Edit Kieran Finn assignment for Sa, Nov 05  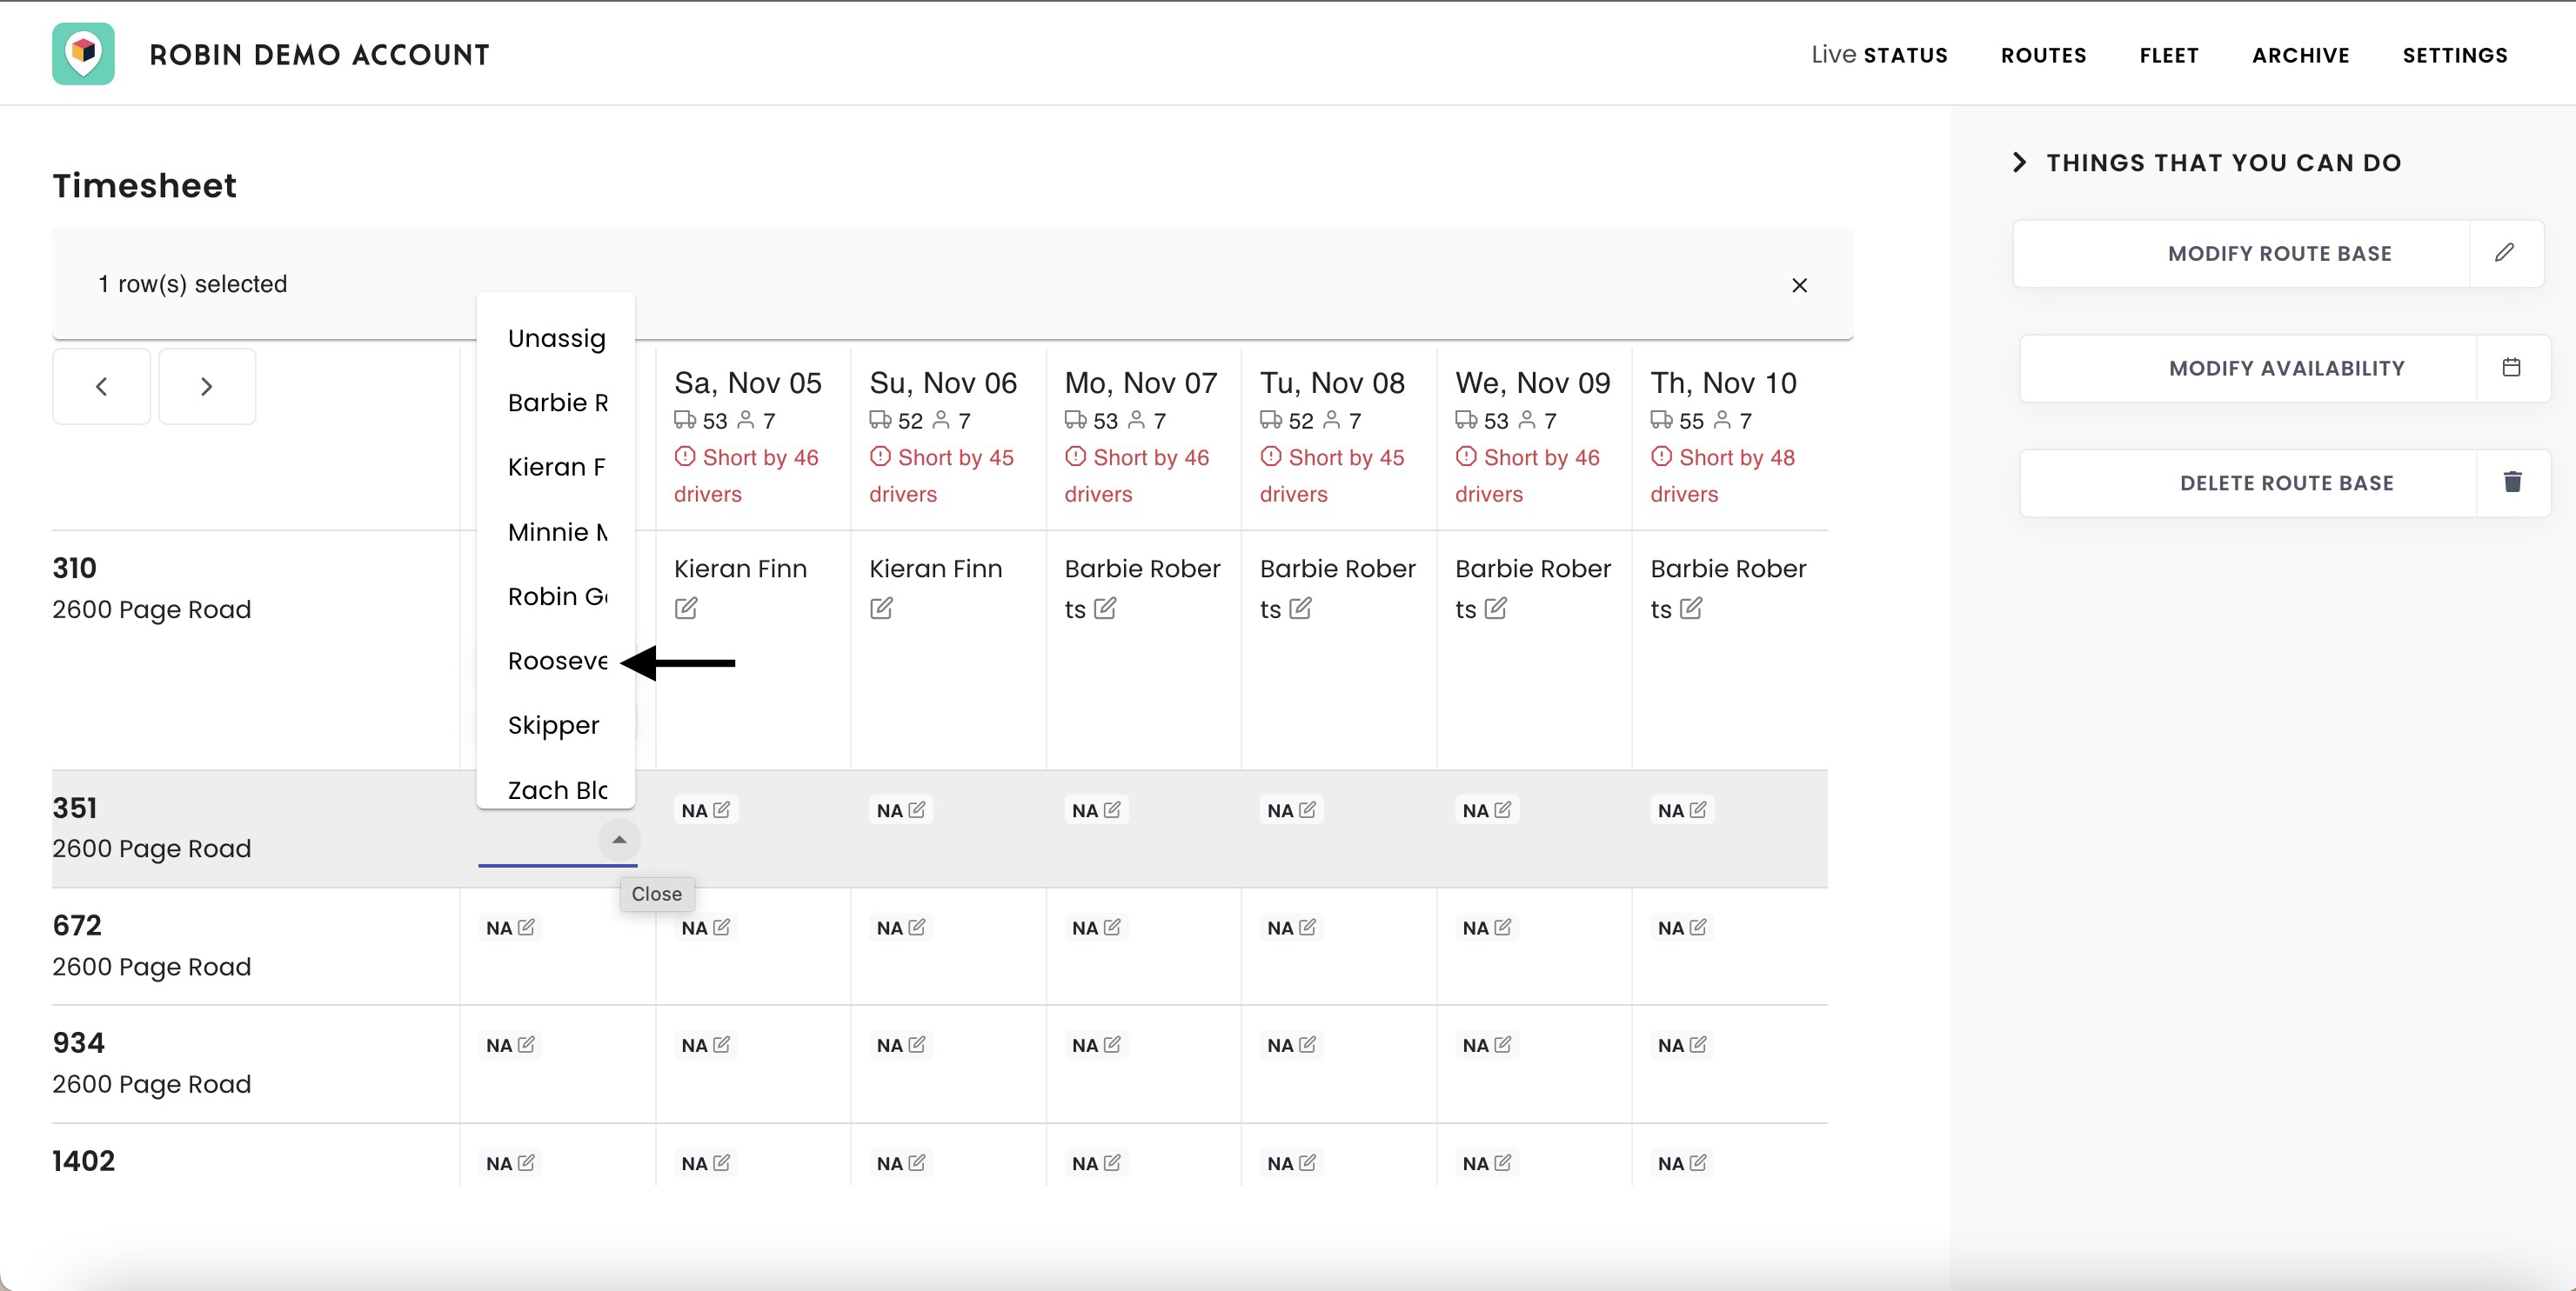click(x=686, y=609)
